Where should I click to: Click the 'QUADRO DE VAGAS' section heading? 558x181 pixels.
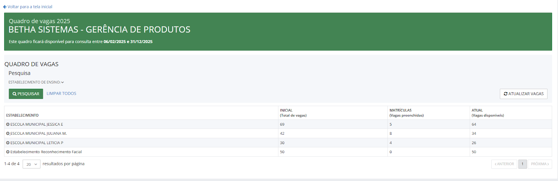pos(31,64)
